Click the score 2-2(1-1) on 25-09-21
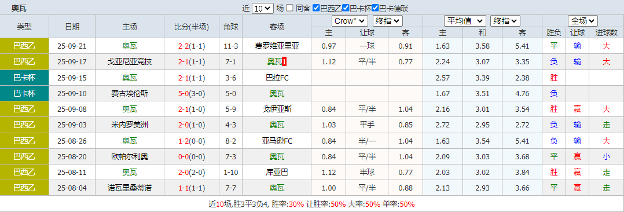The height and width of the screenshot is (212, 624). [192, 46]
